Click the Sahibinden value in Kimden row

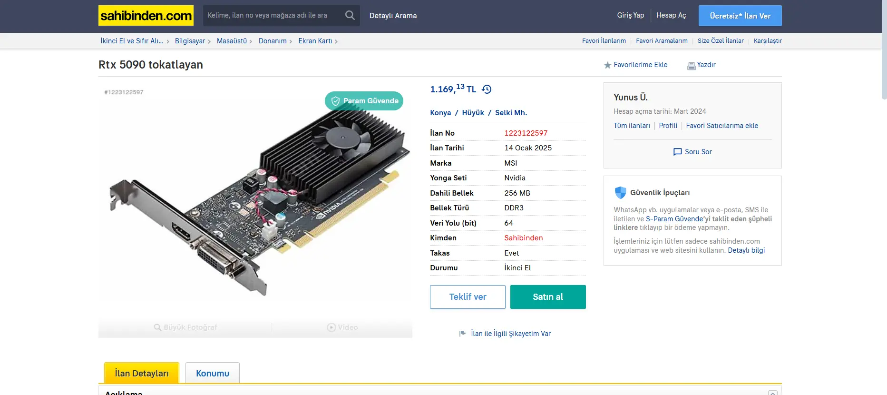click(523, 238)
